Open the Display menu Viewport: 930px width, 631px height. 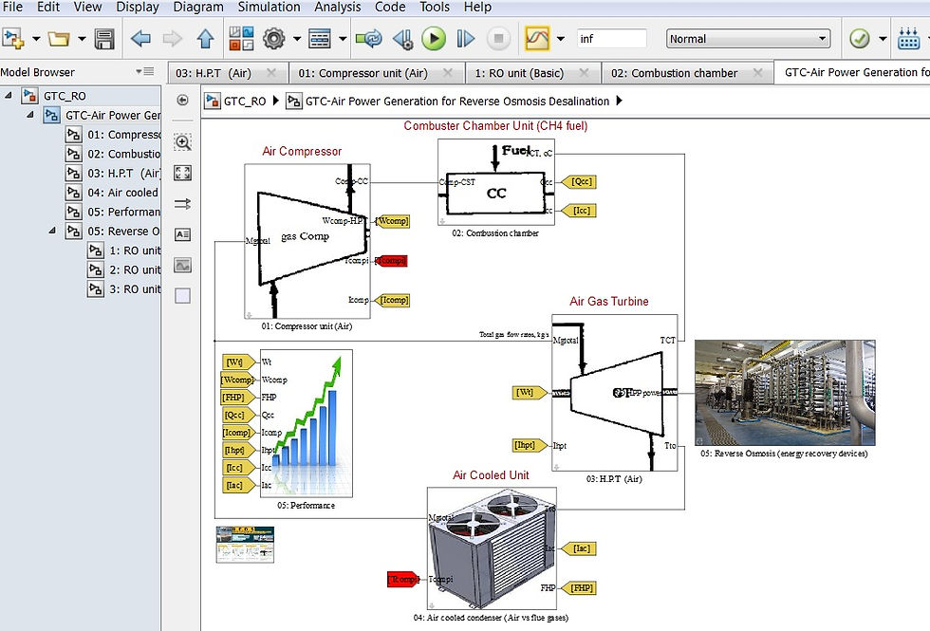138,8
